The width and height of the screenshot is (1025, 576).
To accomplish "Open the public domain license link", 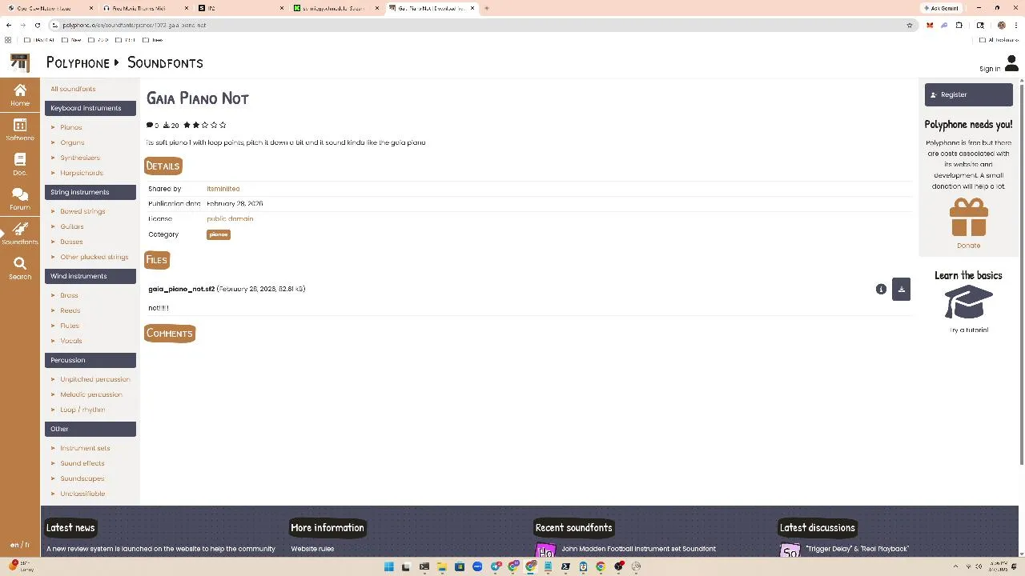I will coord(230,218).
